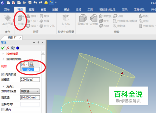This screenshot has height=113, width=156.
Task: Click the 拉伸 extrude tool icon
Action: (x=21, y=18)
